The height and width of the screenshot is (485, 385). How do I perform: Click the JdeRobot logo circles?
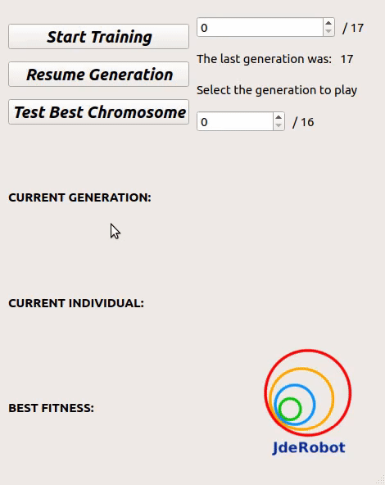point(308,392)
